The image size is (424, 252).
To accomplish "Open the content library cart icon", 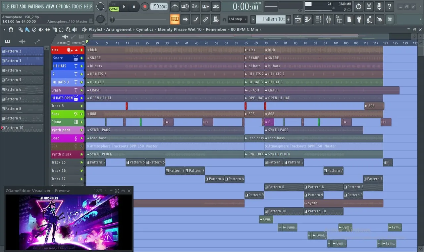I will tap(390, 19).
